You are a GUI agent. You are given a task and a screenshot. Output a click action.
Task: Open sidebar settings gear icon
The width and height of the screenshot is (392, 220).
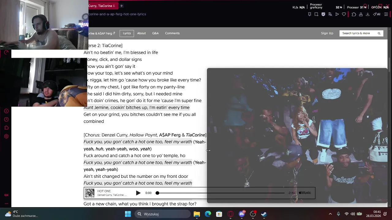click(x=6, y=136)
